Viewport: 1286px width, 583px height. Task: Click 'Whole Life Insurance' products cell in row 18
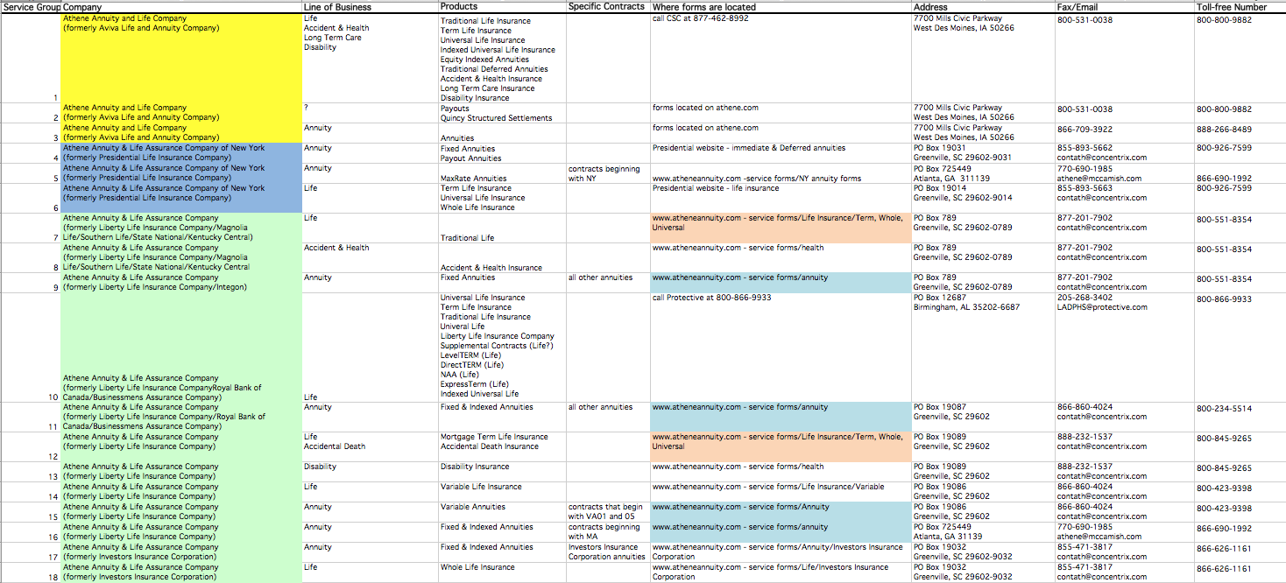pos(501,572)
